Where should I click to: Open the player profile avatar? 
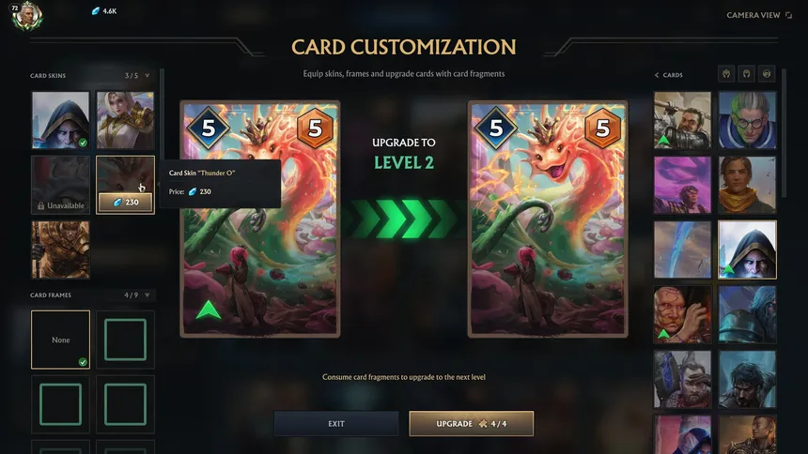(27, 17)
